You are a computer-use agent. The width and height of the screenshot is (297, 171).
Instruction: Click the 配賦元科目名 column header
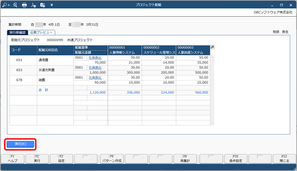[x=55, y=50]
